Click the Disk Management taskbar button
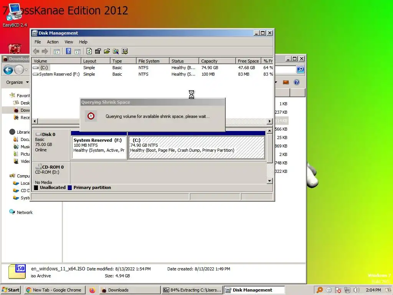Viewport: 393px width, 295px height. click(x=254, y=290)
